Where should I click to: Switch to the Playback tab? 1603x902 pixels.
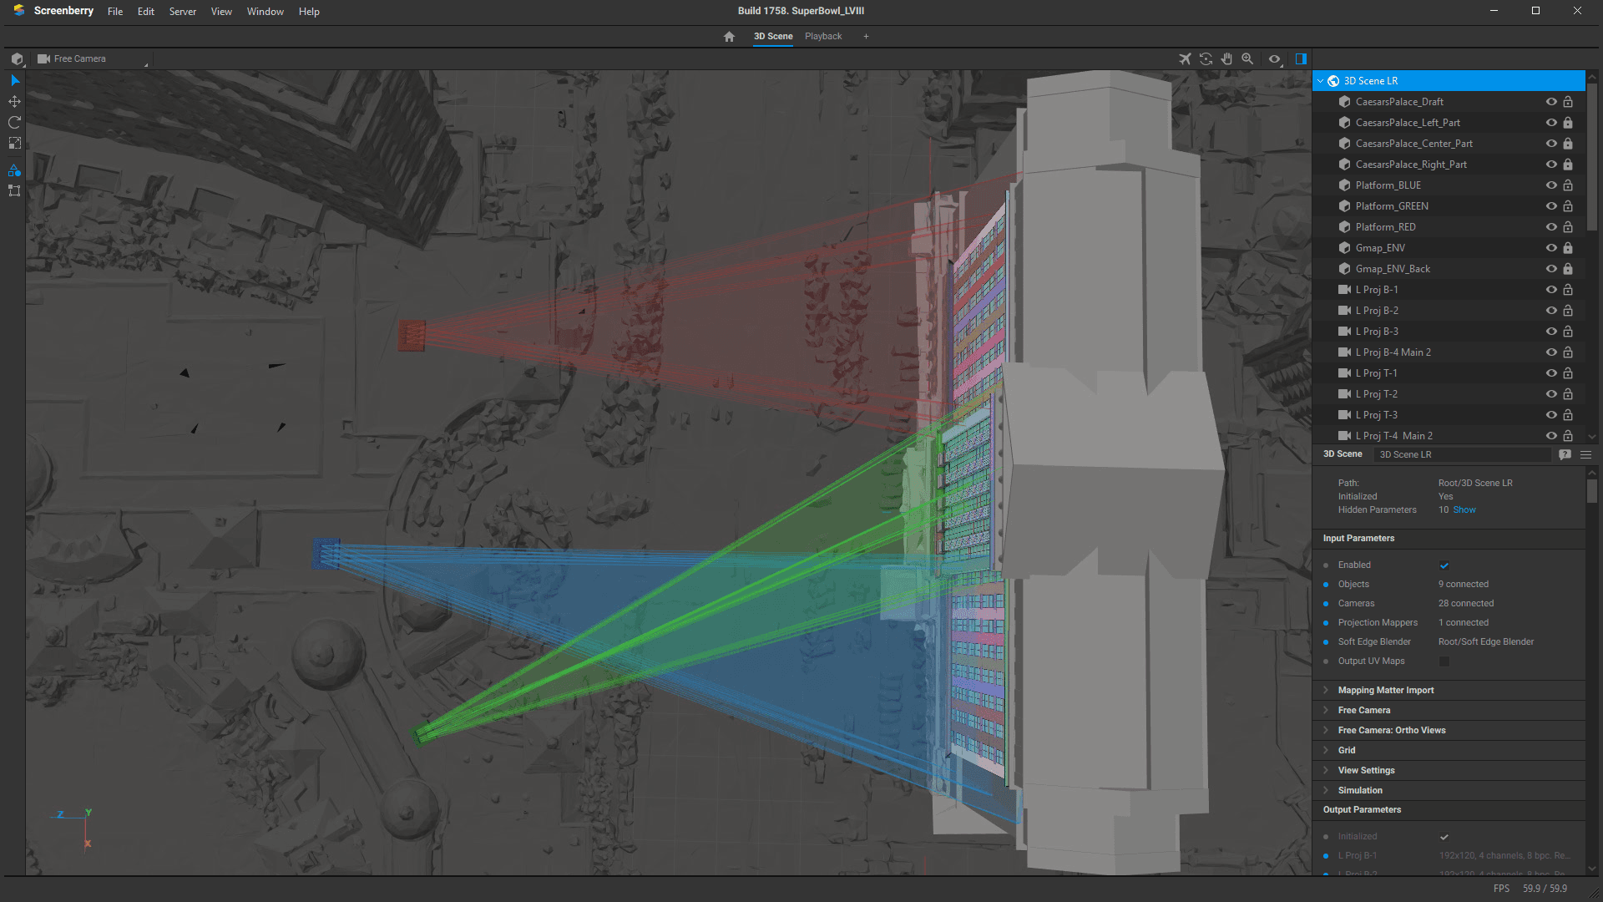(822, 36)
